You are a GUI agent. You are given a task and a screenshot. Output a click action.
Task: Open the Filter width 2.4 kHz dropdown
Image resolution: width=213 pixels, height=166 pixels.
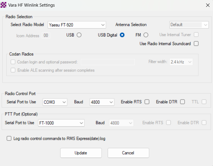point(181,62)
